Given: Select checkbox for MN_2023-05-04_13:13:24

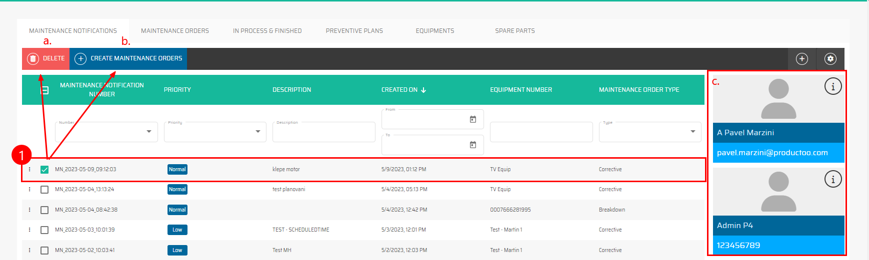Looking at the screenshot, I should [x=44, y=190].
